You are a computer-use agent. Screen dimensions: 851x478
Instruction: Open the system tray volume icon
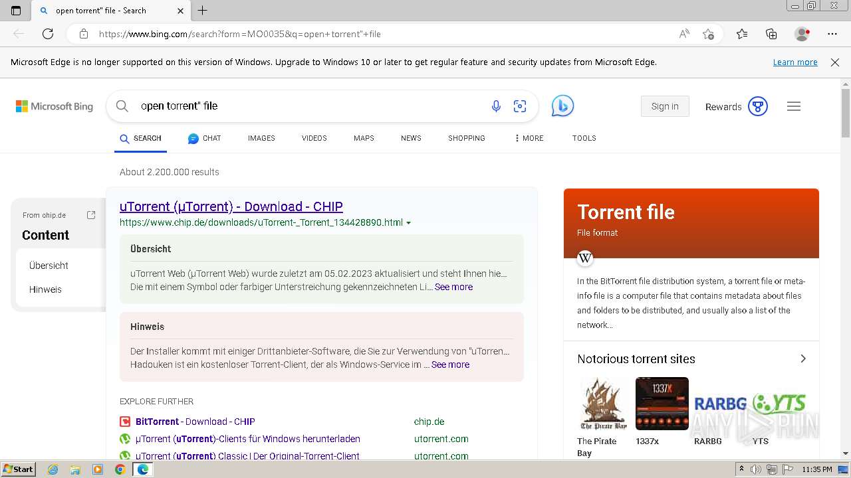pyautogui.click(x=757, y=469)
